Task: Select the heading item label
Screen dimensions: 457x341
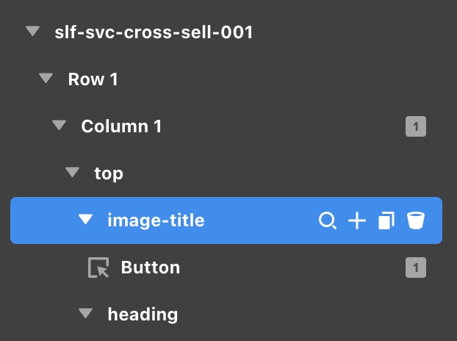Action: (143, 315)
